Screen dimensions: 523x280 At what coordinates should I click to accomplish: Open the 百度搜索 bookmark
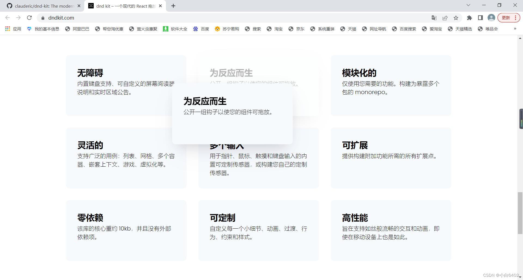(x=404, y=29)
